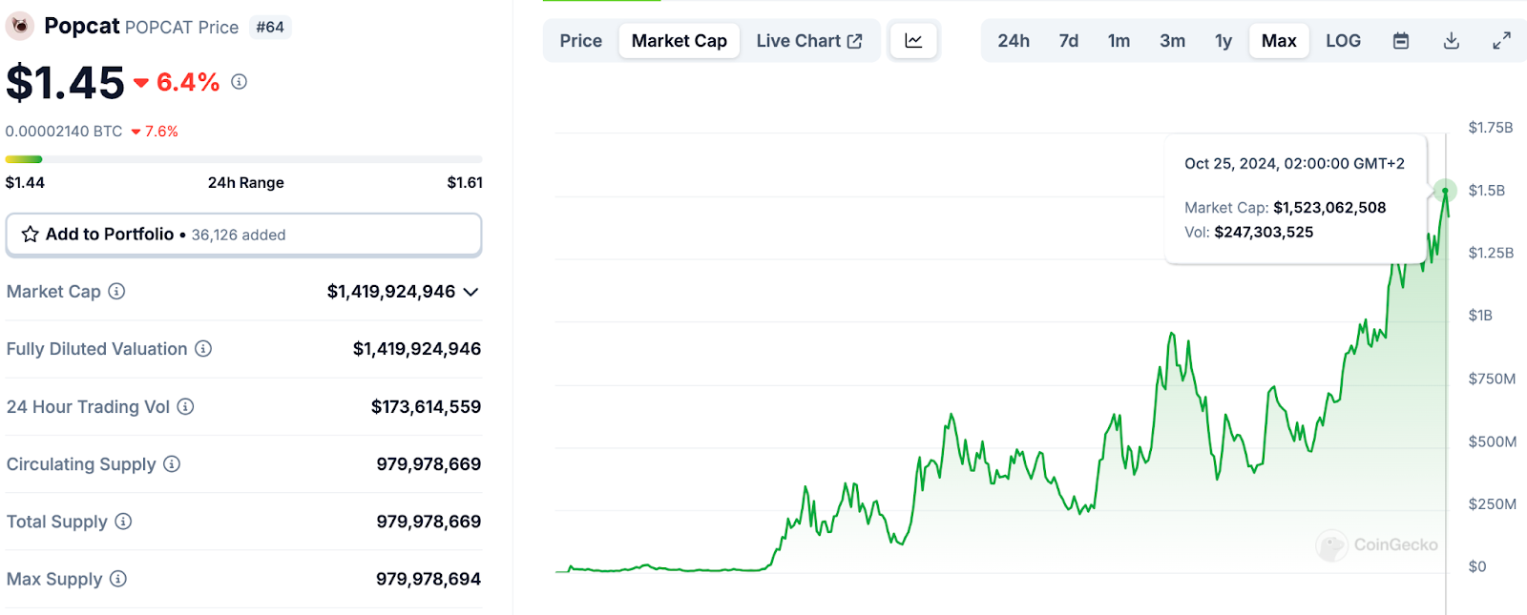This screenshot has height=615, width=1527.
Task: Click tooltip Market Cap $1,523,062,508 value
Action: (x=1329, y=208)
